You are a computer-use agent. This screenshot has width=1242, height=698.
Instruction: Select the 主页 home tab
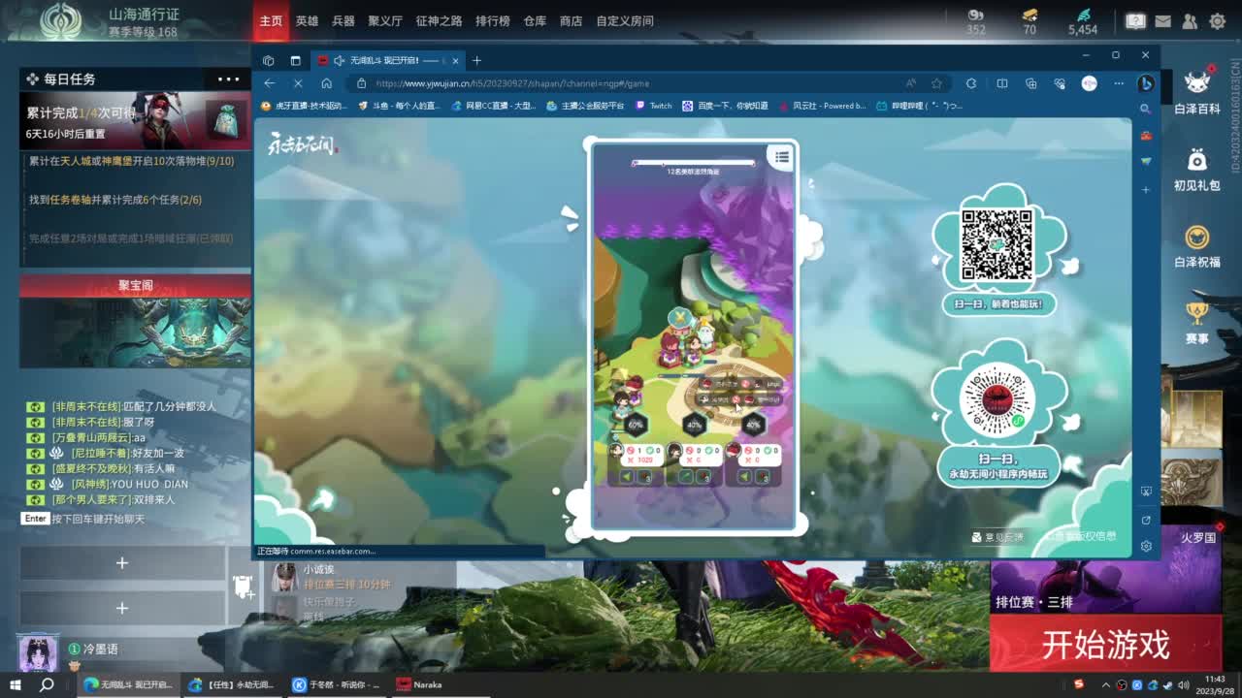pyautogui.click(x=271, y=20)
